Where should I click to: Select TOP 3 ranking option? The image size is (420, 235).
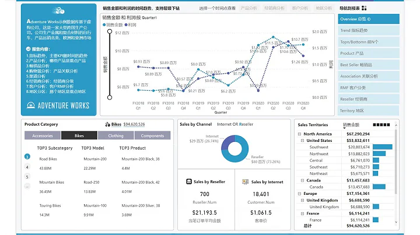pos(27,156)
